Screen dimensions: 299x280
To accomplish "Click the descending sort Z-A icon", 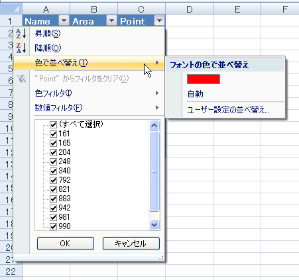I will [x=21, y=48].
